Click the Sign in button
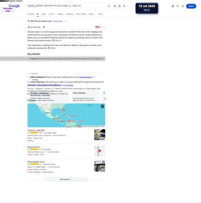 pos(191,6)
